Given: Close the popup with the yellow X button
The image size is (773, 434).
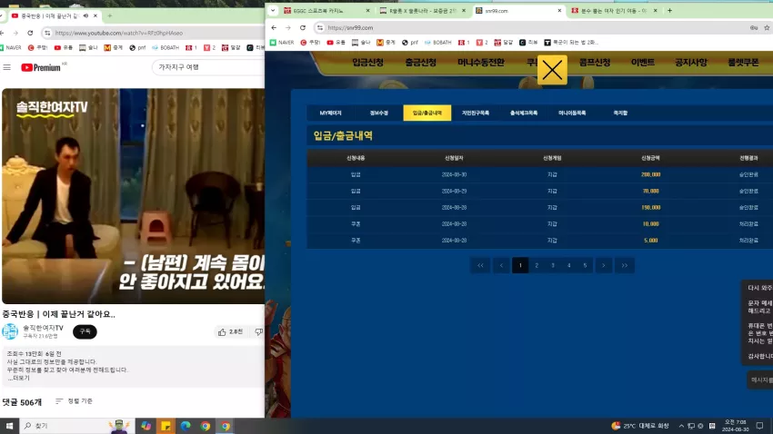Looking at the screenshot, I should click(x=552, y=70).
